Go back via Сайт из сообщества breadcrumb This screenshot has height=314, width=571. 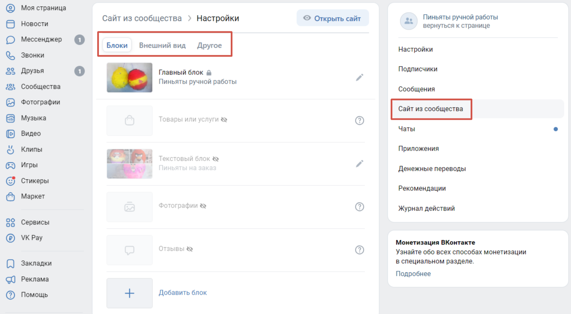click(142, 18)
